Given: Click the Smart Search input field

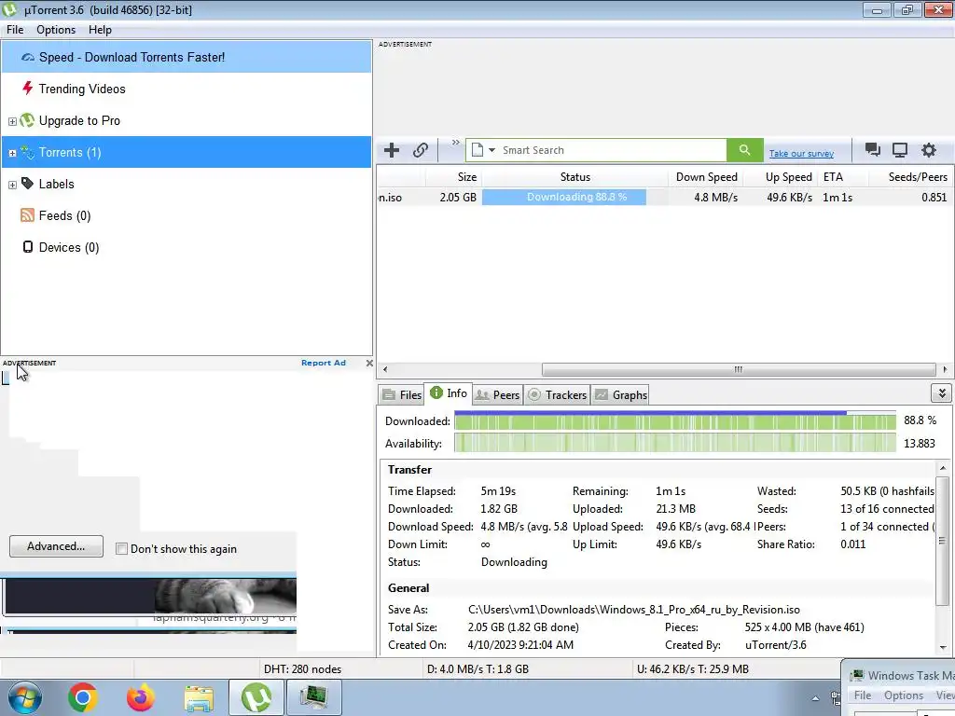Looking at the screenshot, I should pyautogui.click(x=612, y=150).
